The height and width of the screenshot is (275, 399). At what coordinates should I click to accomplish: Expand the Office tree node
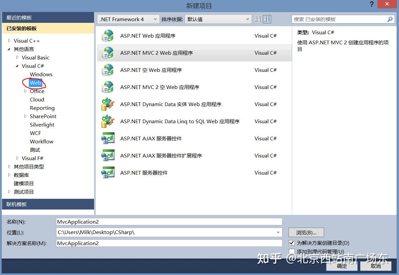coord(26,91)
